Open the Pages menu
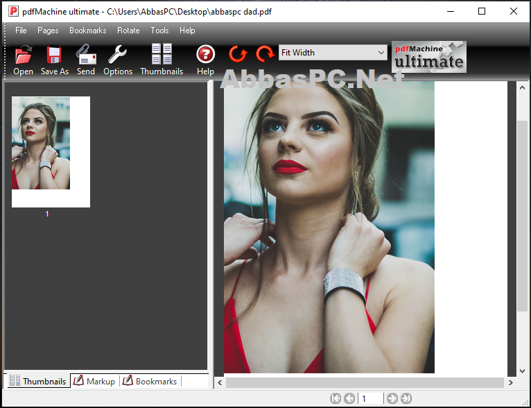The height and width of the screenshot is (408, 531). (48, 31)
